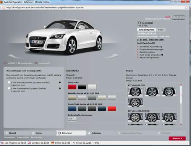Open the Audi Code eingeben link
The height and width of the screenshot is (146, 191).
(150, 55)
